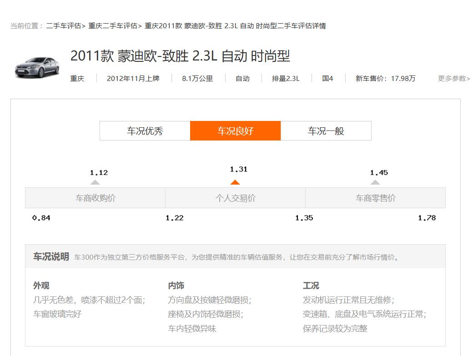Screen dimensions: 473x356
Task: Click the car title 2011款 蒙迪欧-致胜 heading
Action: pyautogui.click(x=180, y=56)
